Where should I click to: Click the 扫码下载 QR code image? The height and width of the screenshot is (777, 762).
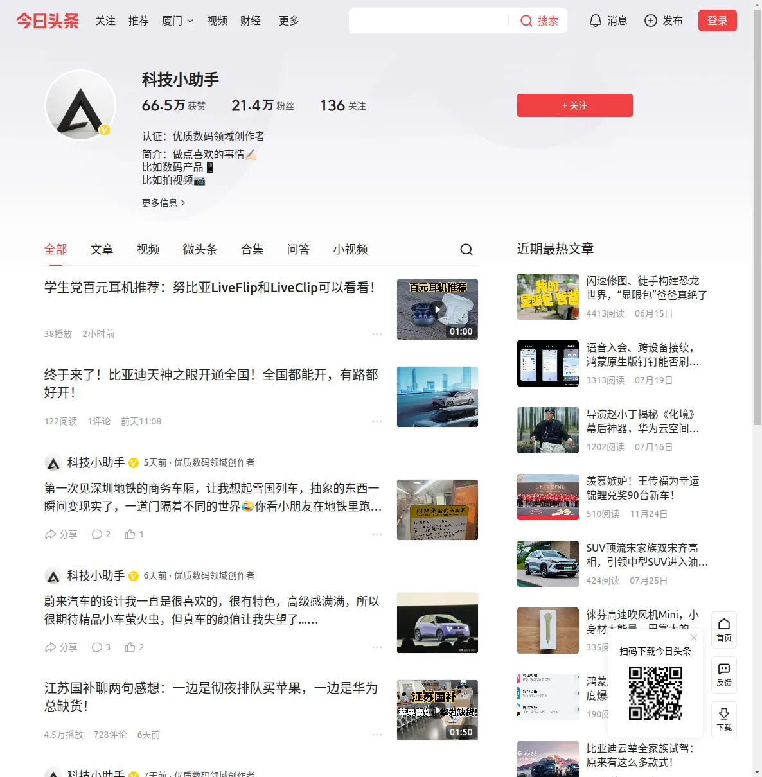[655, 693]
